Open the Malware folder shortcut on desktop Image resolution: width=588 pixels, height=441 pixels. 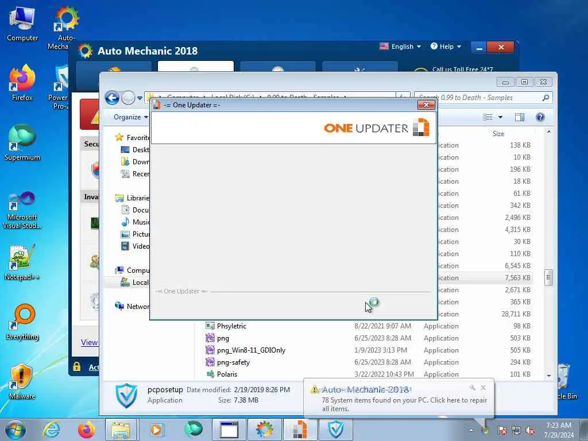coord(22,381)
